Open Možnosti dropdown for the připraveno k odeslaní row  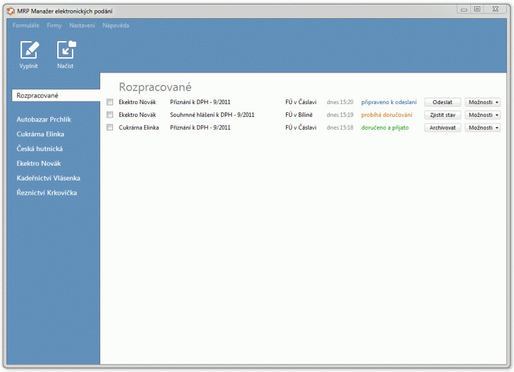483,102
